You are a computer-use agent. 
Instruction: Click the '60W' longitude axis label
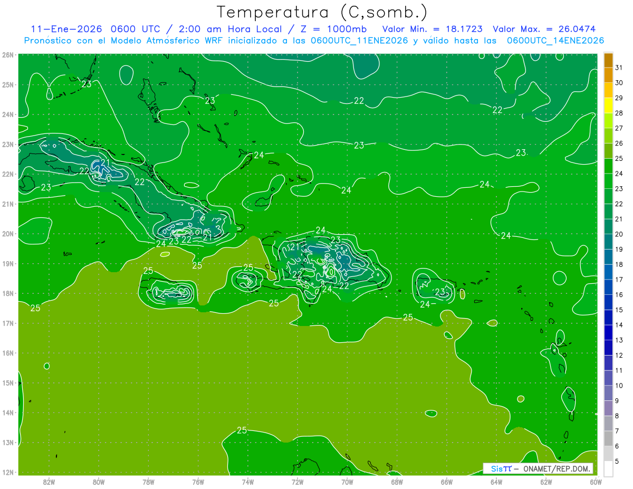click(596, 482)
